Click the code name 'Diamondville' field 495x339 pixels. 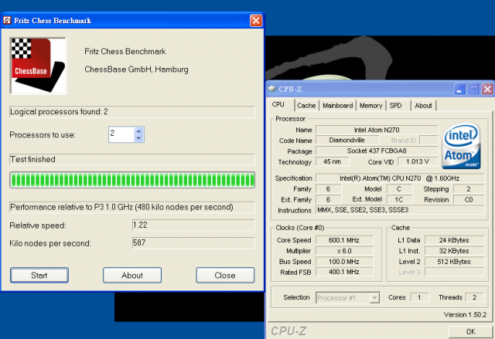pos(346,141)
